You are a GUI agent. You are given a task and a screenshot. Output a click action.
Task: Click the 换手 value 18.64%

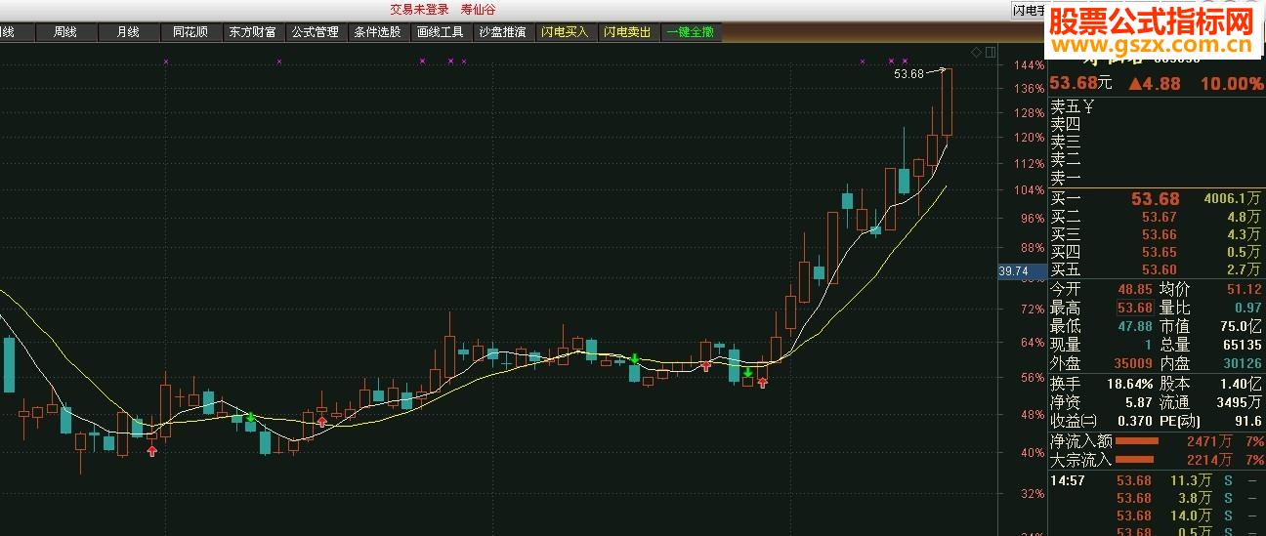point(1131,383)
